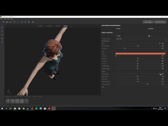
Task: Select the move tool in left sidebar
Action: 2,28
